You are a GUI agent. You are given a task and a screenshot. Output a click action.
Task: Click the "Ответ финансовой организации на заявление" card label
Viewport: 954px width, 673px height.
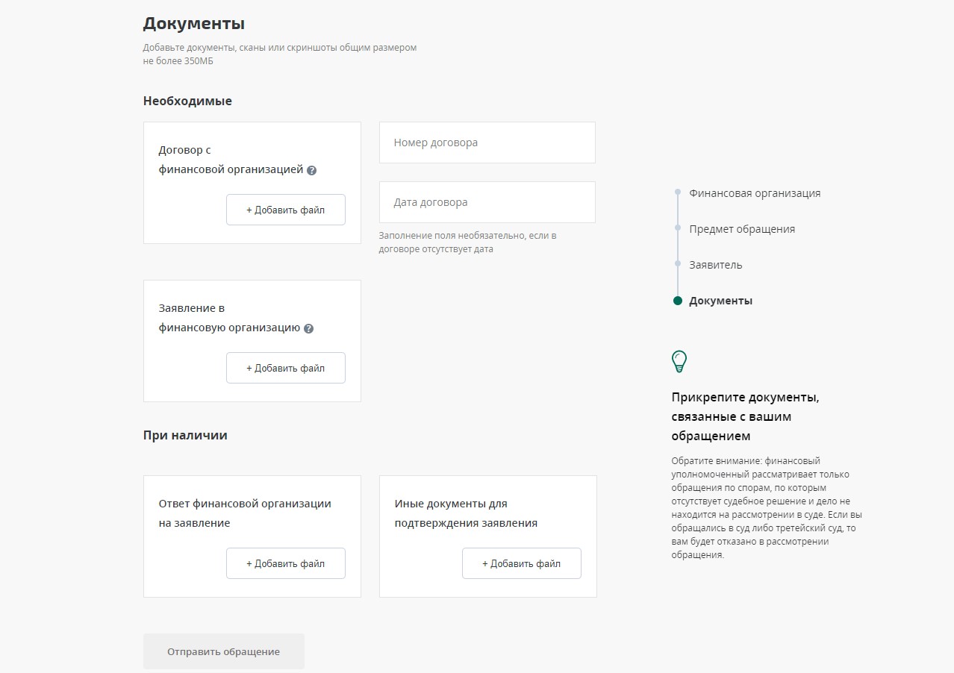pos(245,513)
